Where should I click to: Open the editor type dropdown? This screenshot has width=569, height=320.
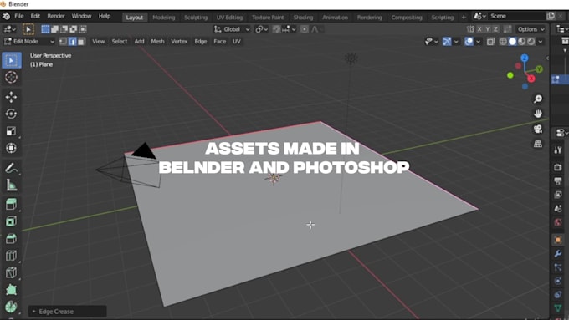tap(10, 29)
